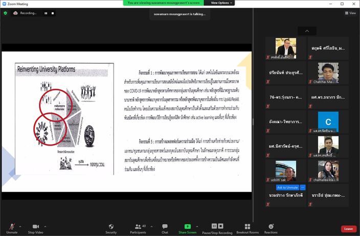Select participant tile อังคณา-วิทยาการ
This screenshot has width=360, height=236.
tap(286, 122)
